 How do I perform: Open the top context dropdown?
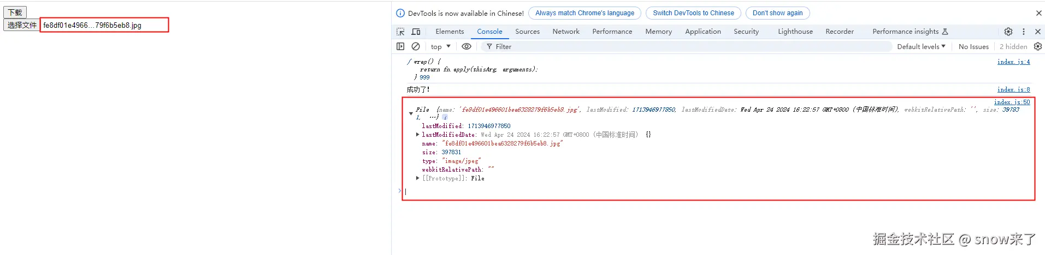pyautogui.click(x=440, y=46)
